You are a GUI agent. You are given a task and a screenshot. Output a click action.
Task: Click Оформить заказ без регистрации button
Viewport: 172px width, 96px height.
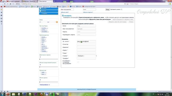pos(117,22)
